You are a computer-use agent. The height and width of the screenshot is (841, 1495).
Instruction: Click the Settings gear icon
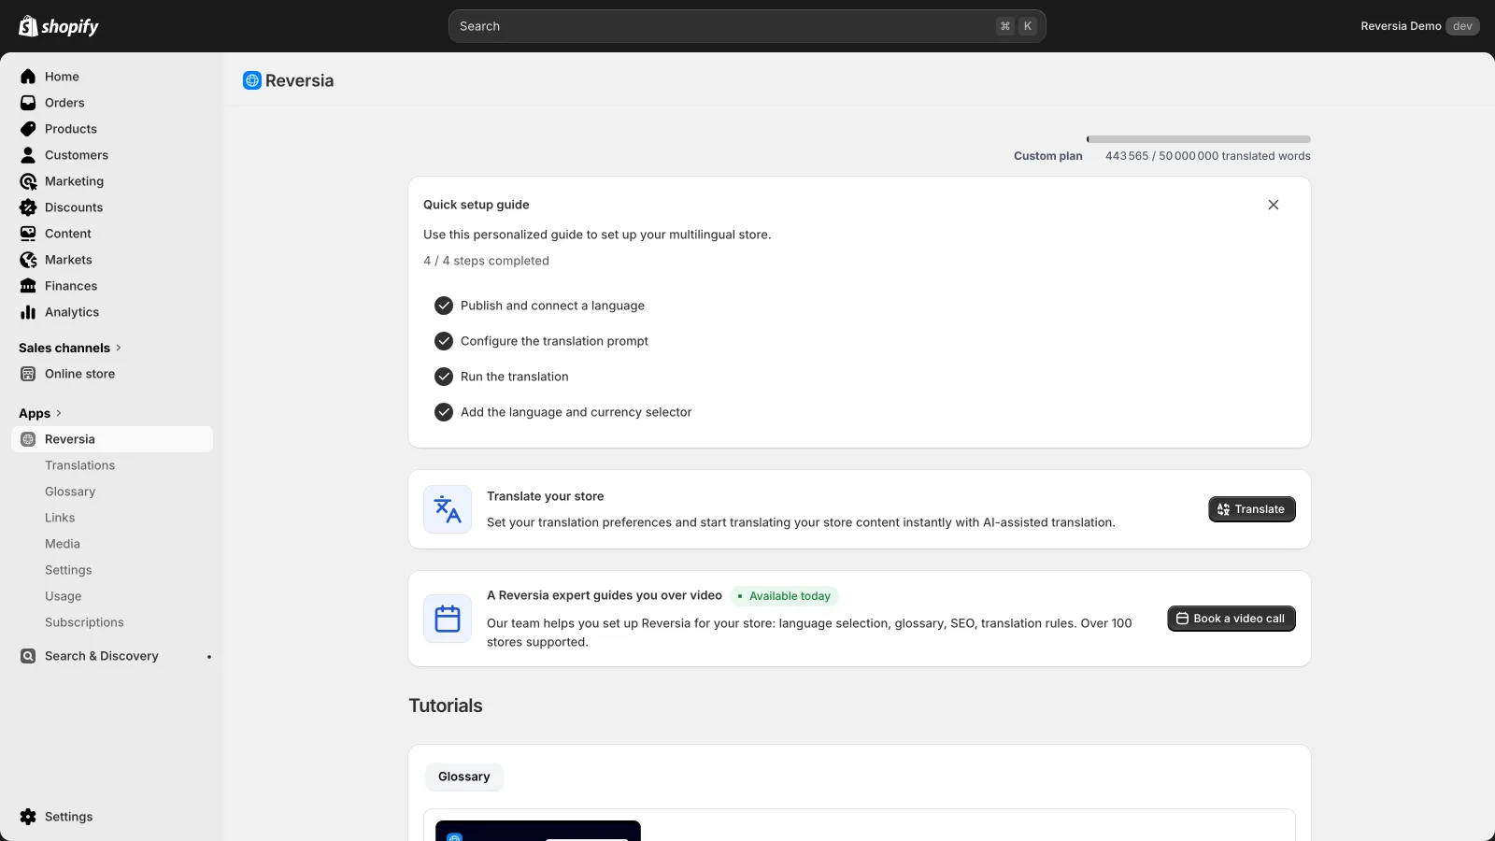[x=28, y=817]
